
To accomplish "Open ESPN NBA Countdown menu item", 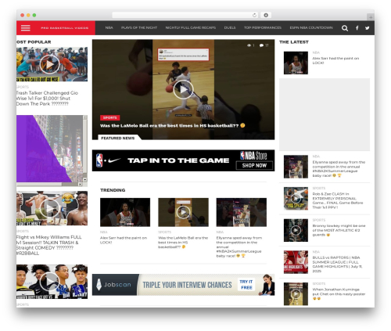I will tap(311, 27).
